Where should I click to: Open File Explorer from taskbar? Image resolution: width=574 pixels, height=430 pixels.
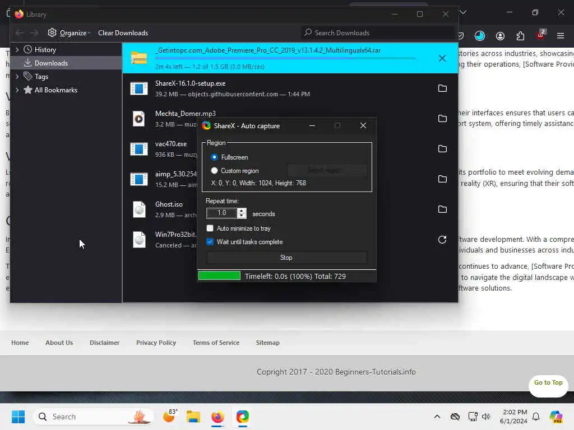[x=193, y=417]
